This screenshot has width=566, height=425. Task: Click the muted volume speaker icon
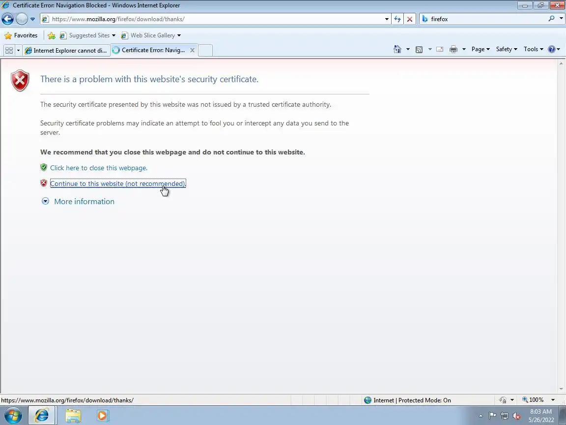tap(516, 416)
